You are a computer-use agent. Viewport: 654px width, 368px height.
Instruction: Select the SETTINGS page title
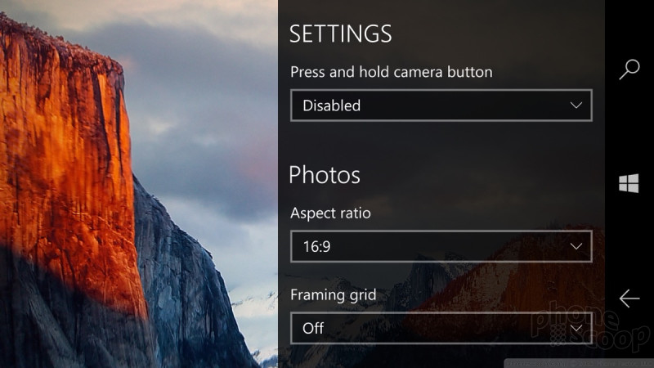click(x=340, y=34)
